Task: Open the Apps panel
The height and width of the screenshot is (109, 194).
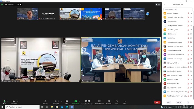Action: [117, 102]
